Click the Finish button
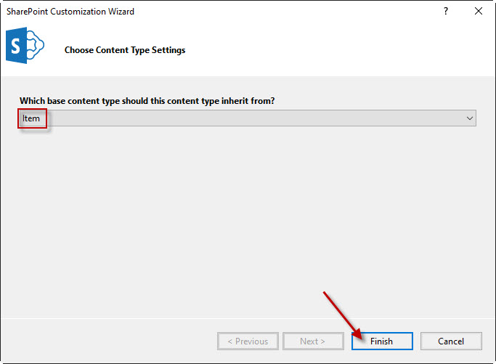The image size is (496, 364). [x=382, y=341]
